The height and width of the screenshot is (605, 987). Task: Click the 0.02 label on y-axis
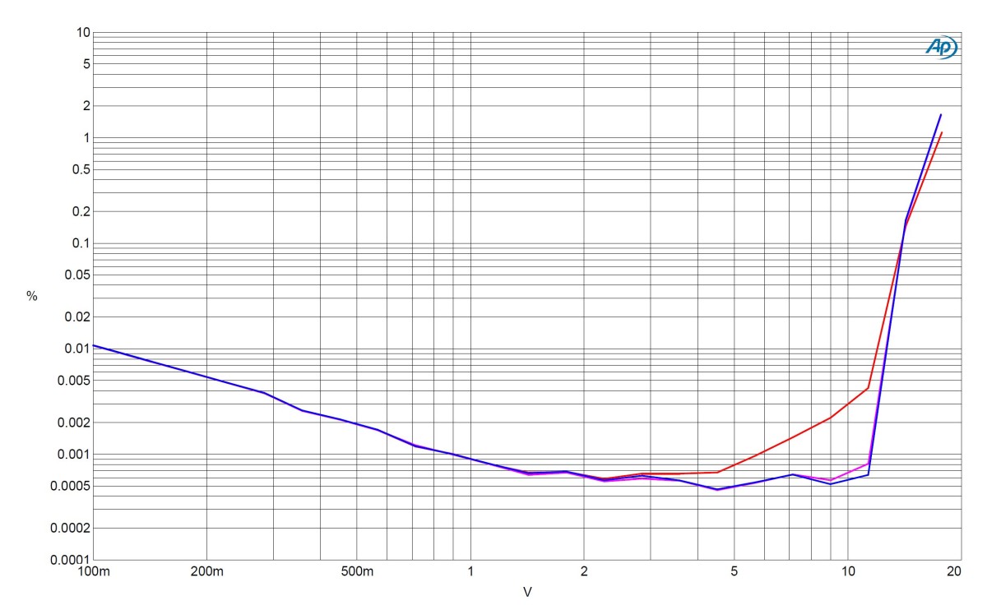(76, 316)
